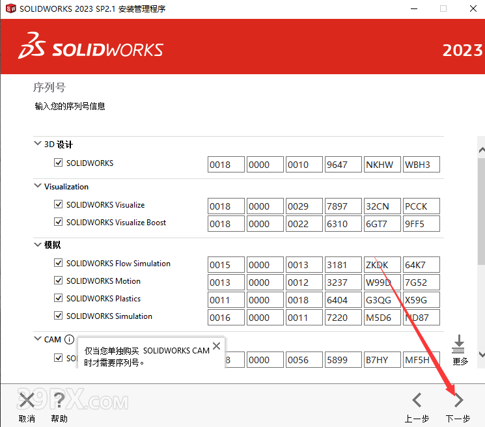
Task: Toggle the SOLIDWORKS Visualize Boost checkbox
Action: 59,223
